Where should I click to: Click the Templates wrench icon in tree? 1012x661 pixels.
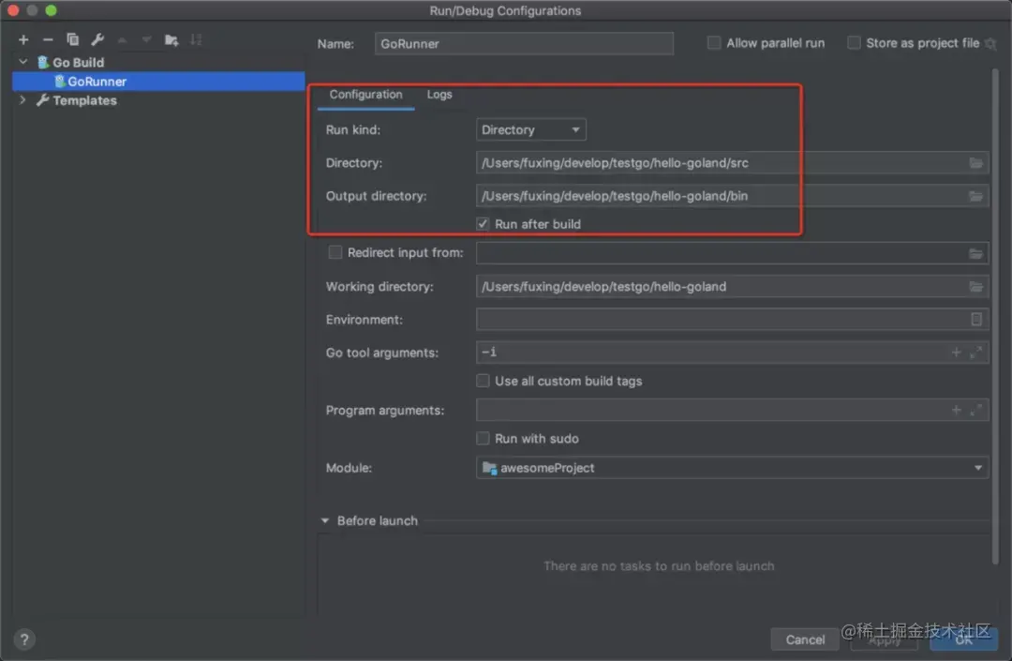tap(42, 100)
